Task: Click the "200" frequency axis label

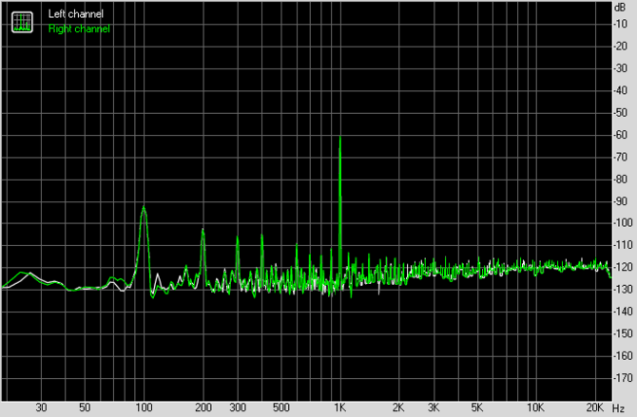Action: pos(203,408)
